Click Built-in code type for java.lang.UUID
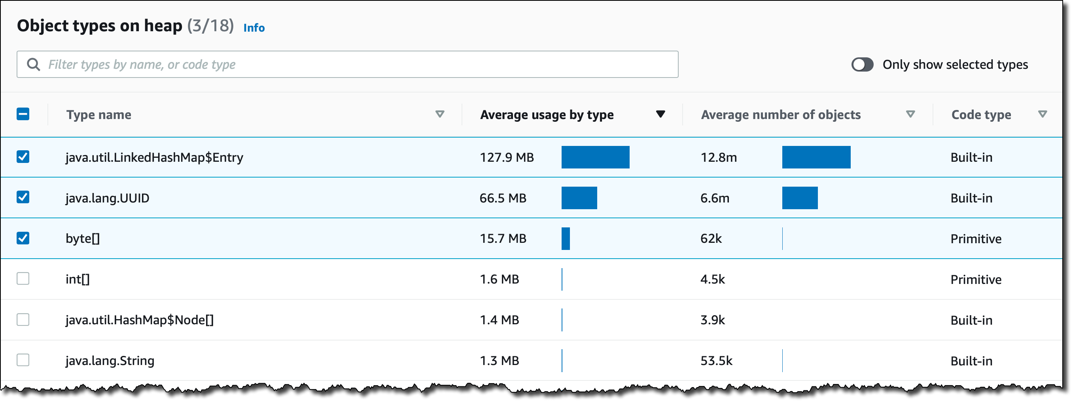This screenshot has height=401, width=1071. pyautogui.click(x=972, y=198)
